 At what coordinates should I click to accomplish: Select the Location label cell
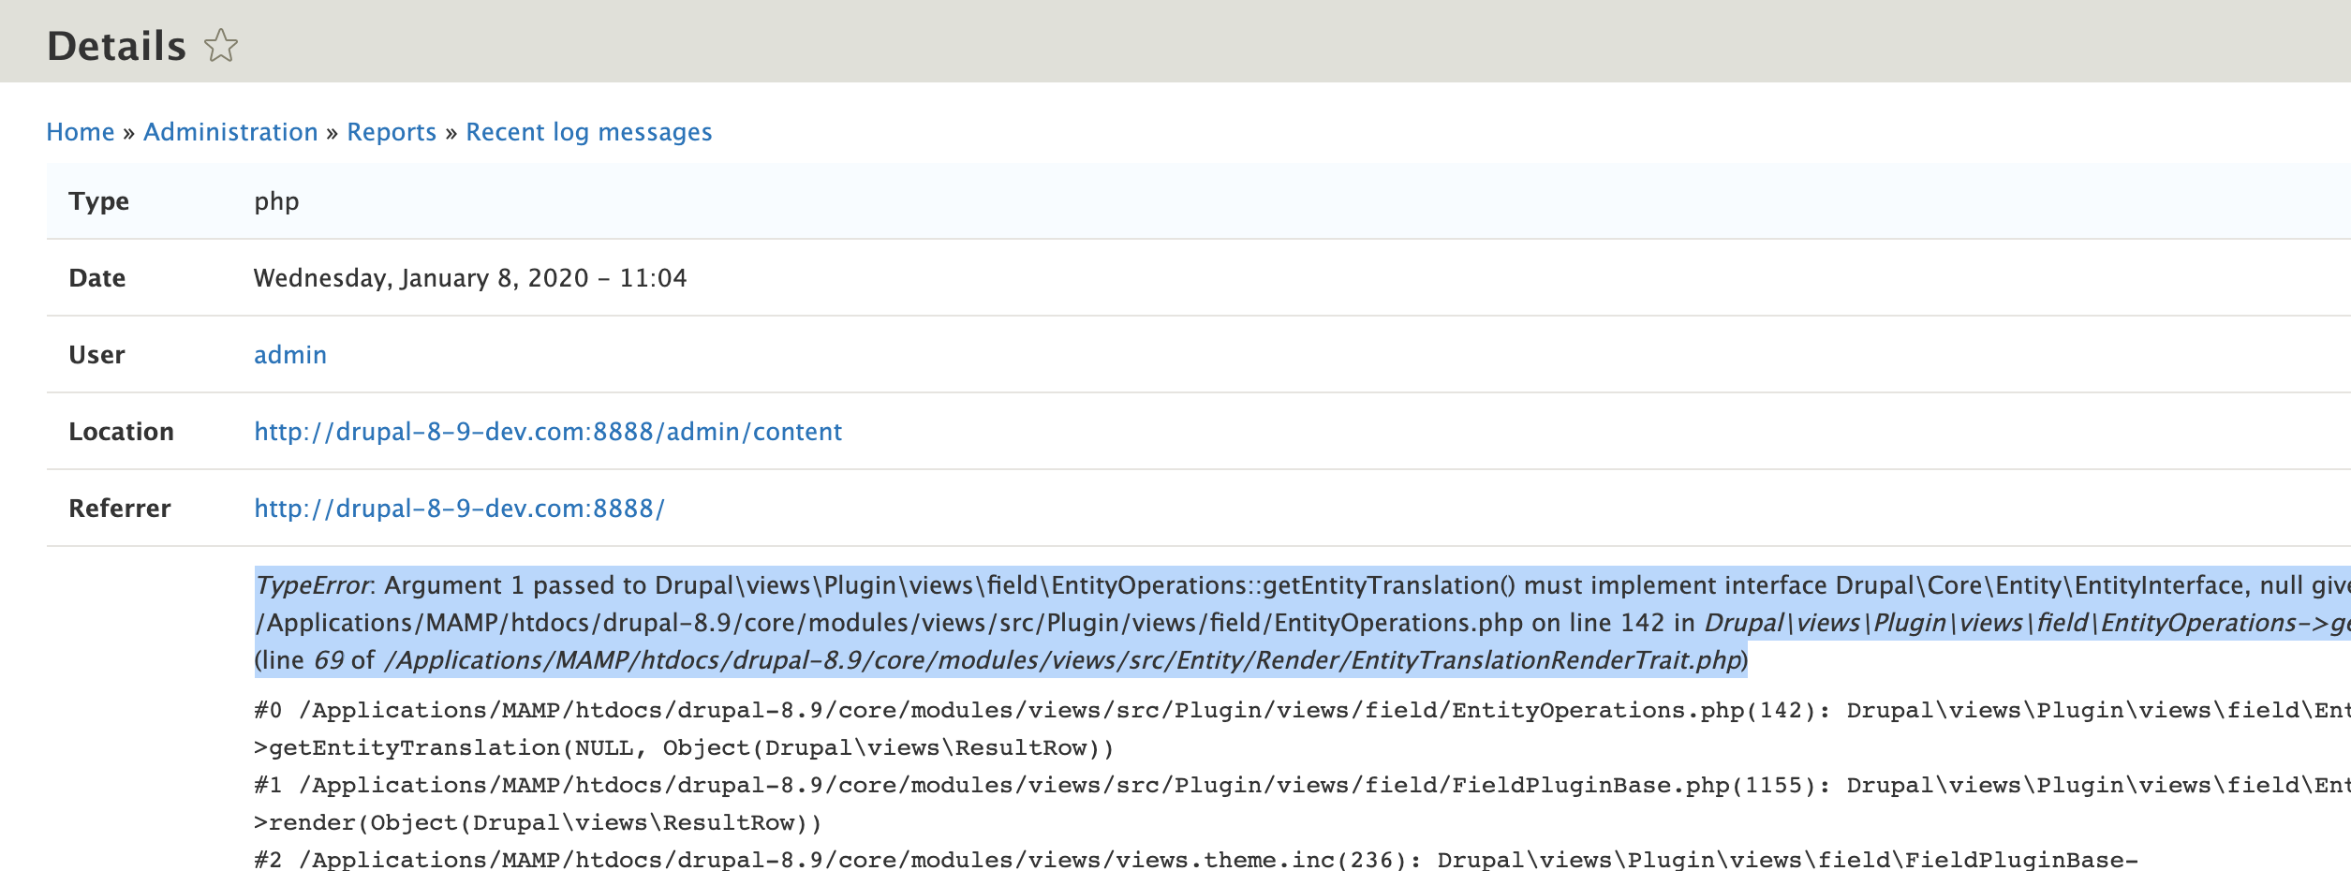pos(122,432)
